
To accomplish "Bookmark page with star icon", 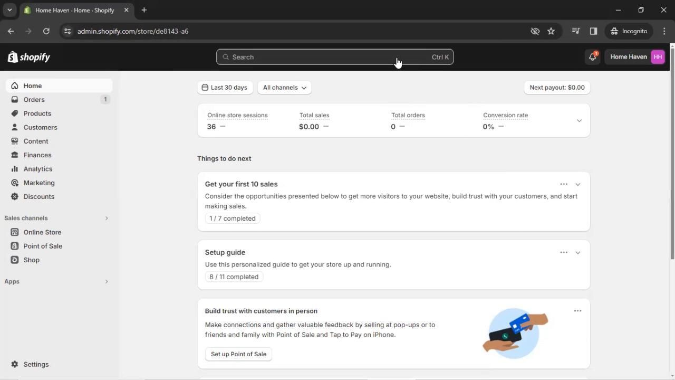I will pyautogui.click(x=551, y=31).
